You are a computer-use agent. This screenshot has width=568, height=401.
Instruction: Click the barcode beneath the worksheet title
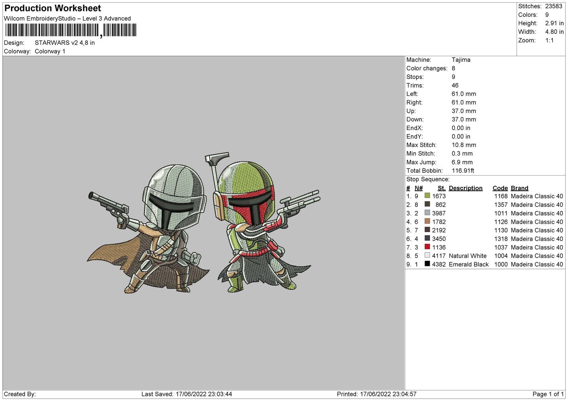(x=71, y=30)
